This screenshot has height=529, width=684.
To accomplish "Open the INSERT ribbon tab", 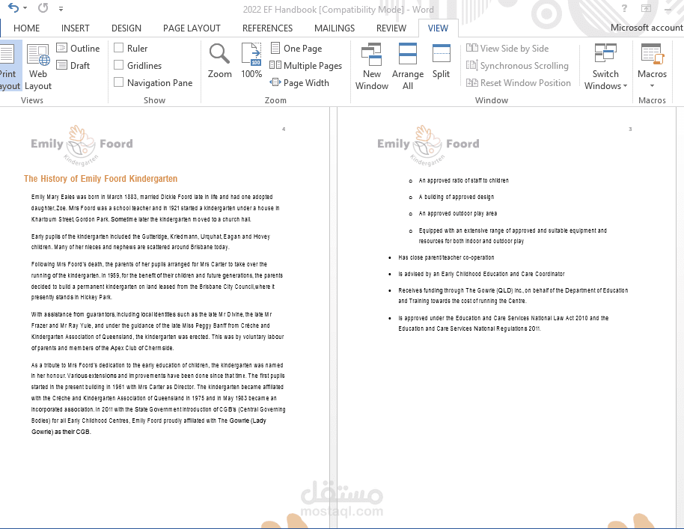I will coord(76,28).
